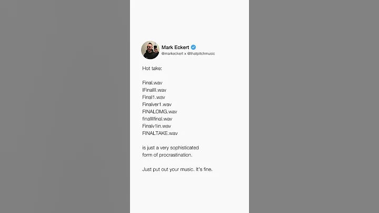
Task: Select the Finalver1.wav line
Action: (157, 104)
